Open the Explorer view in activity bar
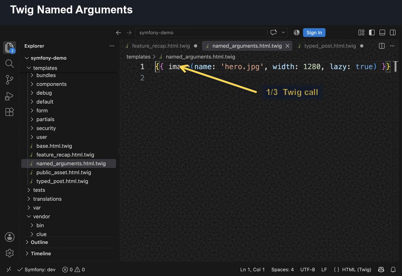The height and width of the screenshot is (276, 402). (10, 48)
